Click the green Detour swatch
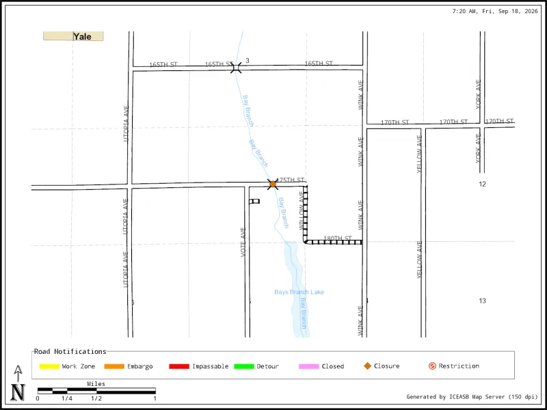This screenshot has width=547, height=410. [244, 366]
